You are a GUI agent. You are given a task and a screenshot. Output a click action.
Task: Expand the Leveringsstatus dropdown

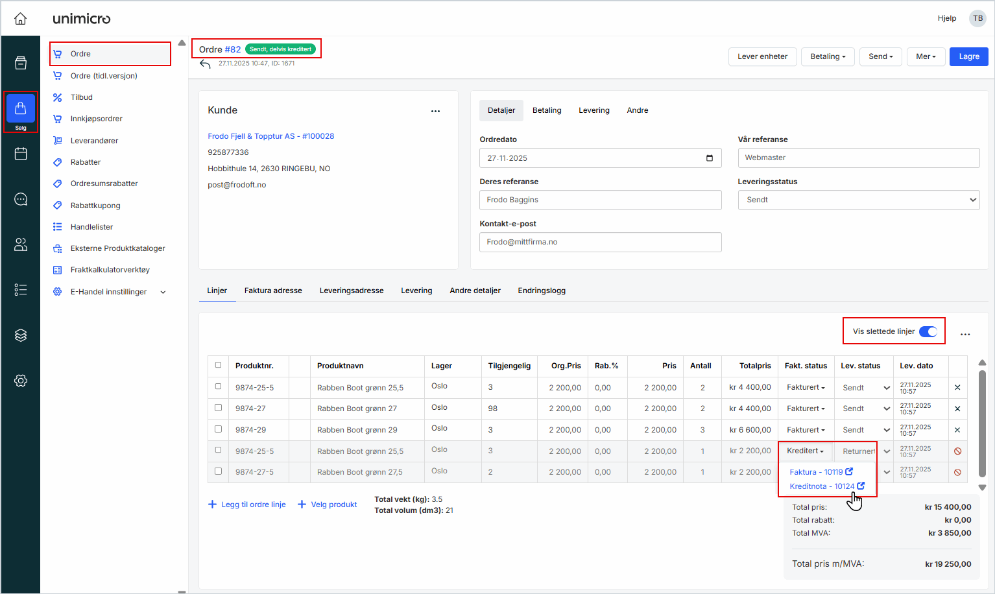pyautogui.click(x=858, y=200)
